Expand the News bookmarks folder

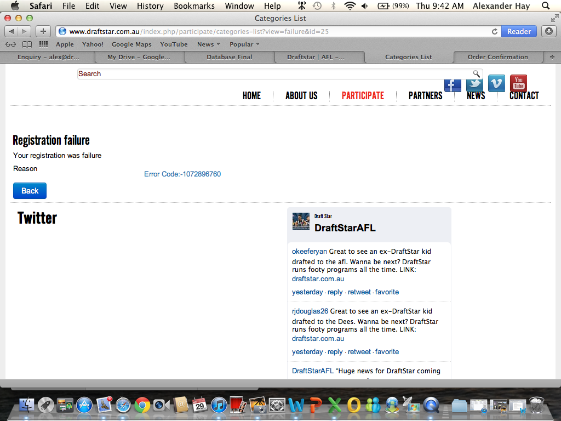[x=208, y=44]
